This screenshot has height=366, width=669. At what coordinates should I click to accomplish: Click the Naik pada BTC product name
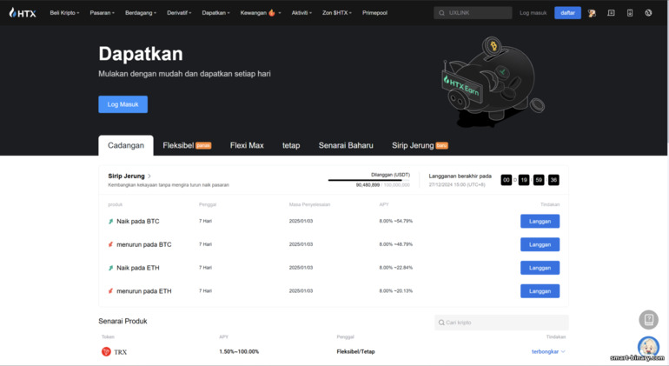pos(138,221)
